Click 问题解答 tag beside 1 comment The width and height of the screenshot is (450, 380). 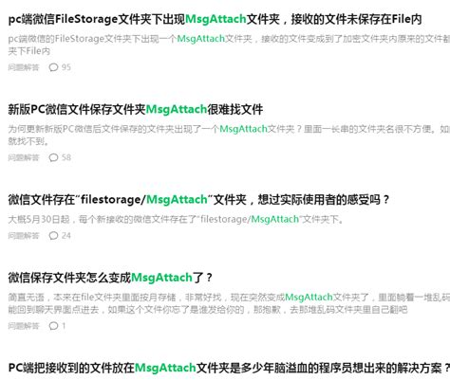point(24,326)
